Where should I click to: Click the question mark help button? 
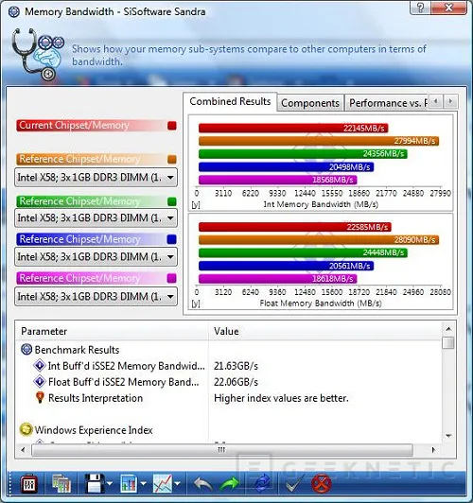pos(420,7)
